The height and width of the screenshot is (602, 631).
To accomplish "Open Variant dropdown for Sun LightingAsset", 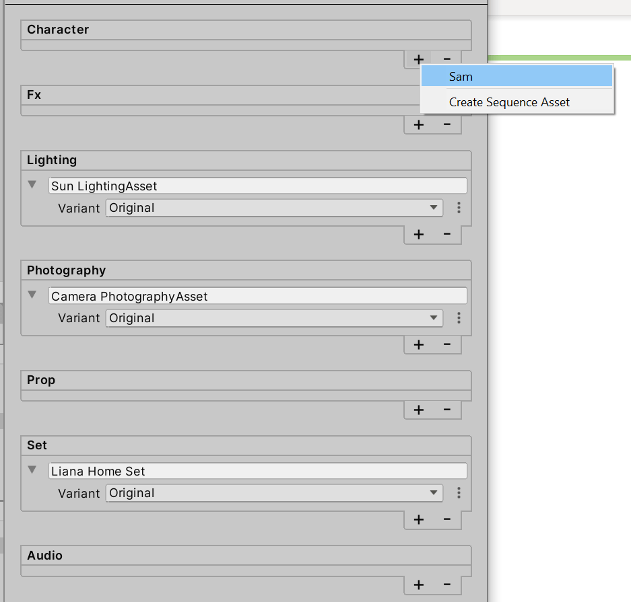I will coord(274,208).
